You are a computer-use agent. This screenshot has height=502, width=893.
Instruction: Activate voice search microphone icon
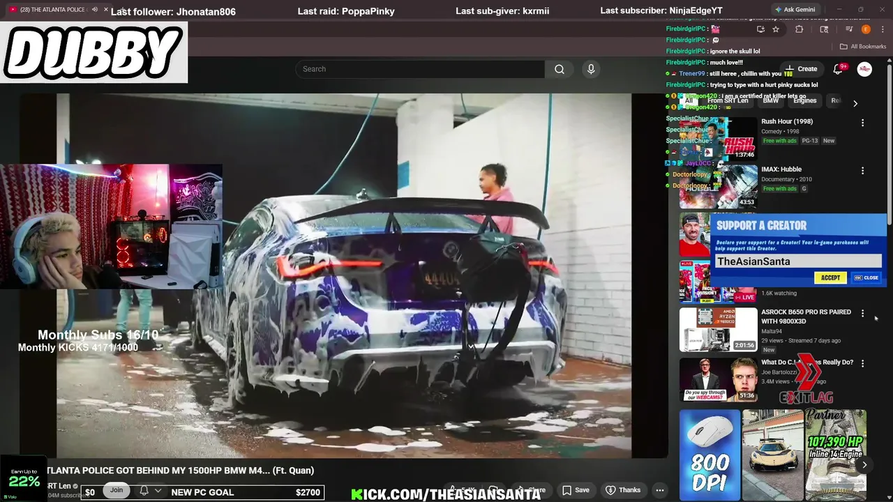coord(591,69)
